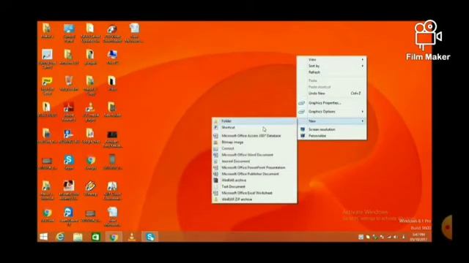Open Personalize from the context menu

332,136
